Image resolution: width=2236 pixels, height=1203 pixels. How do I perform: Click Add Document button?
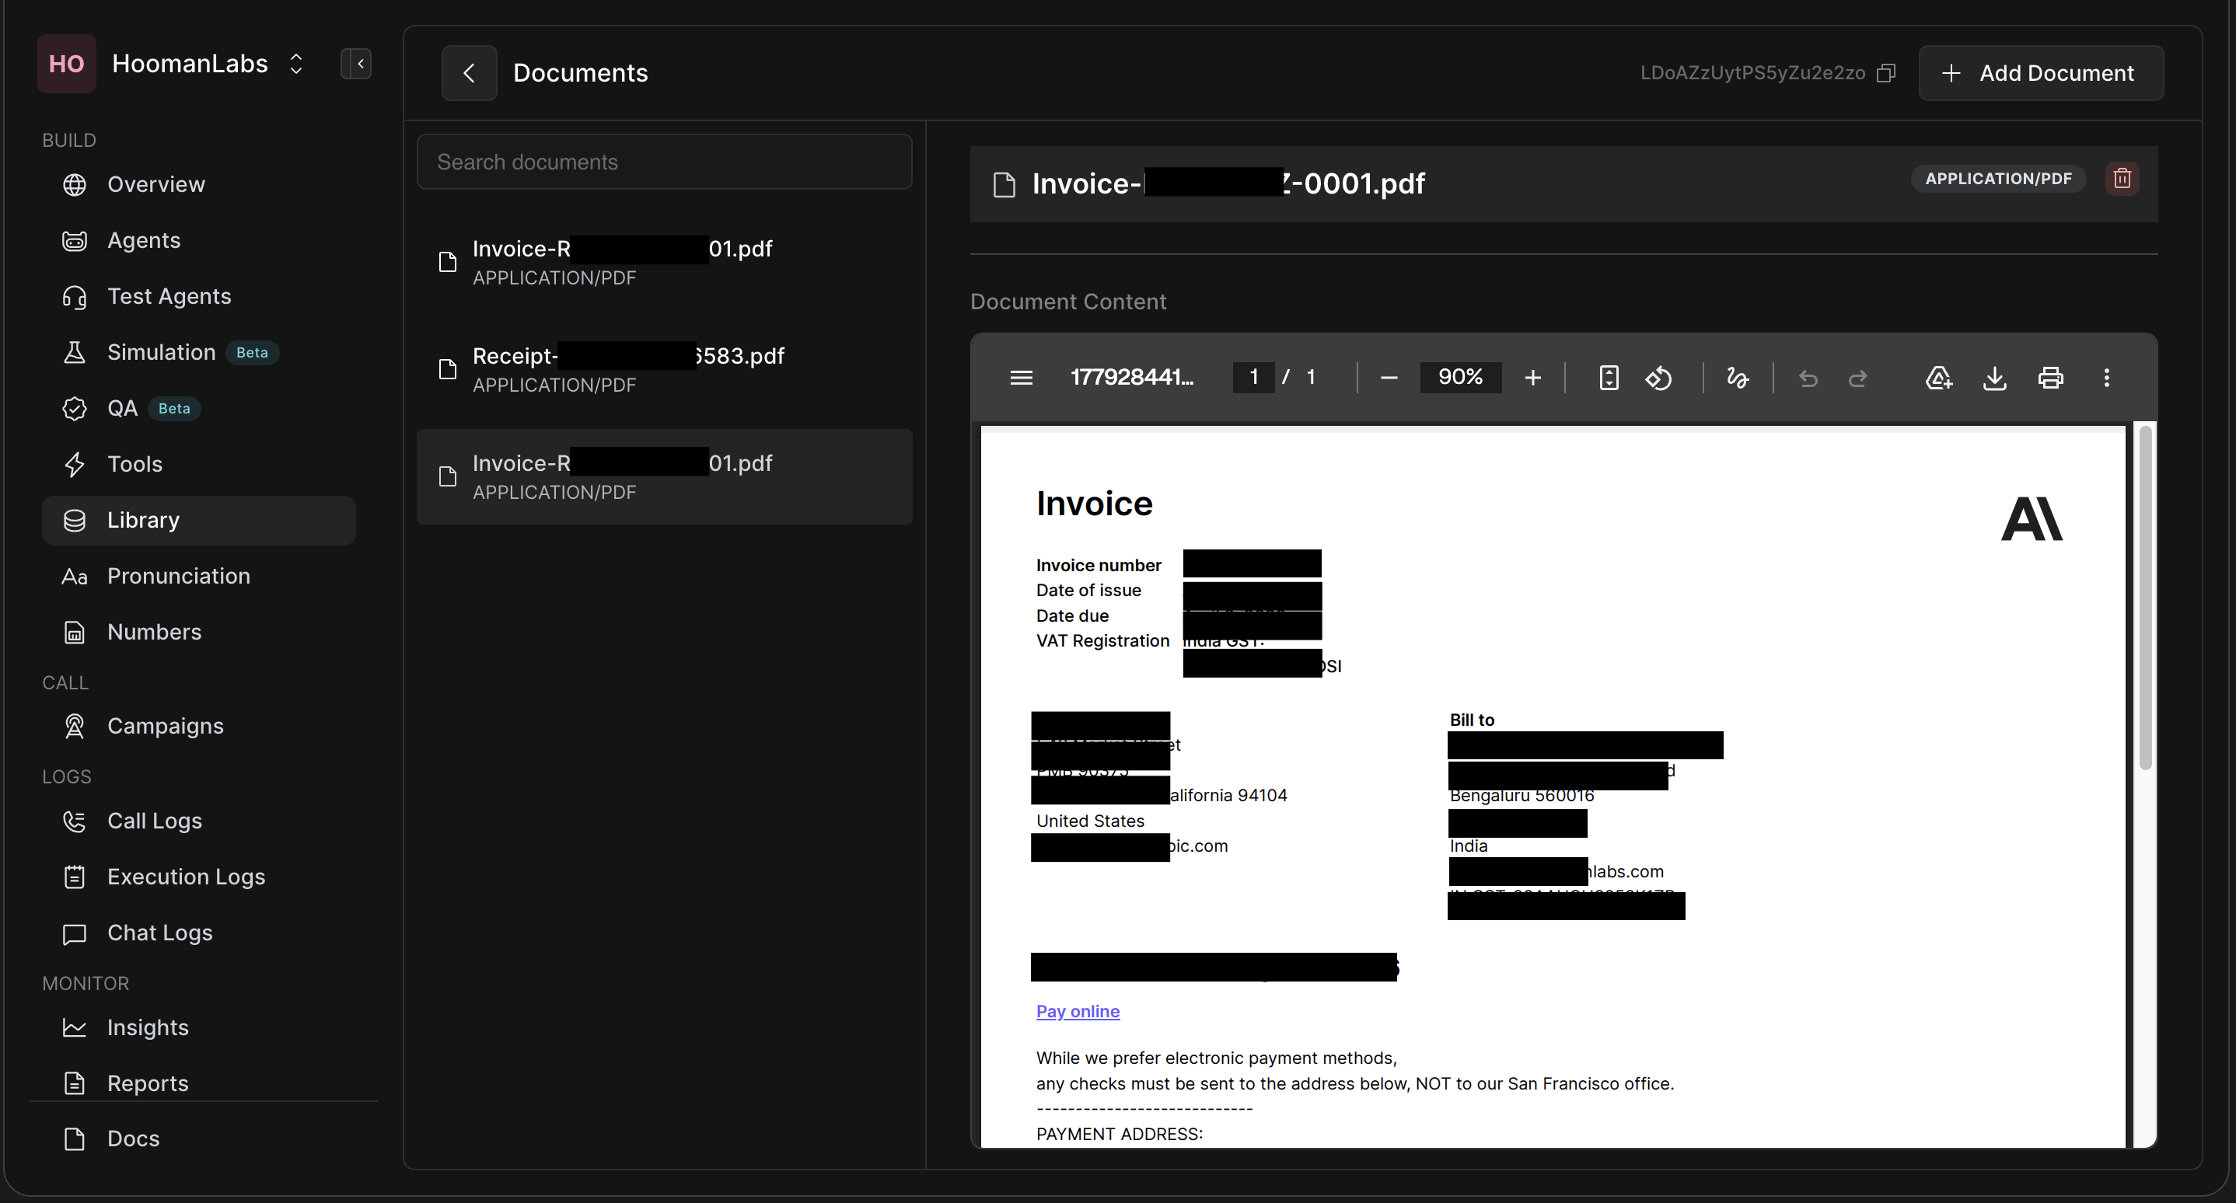click(2040, 73)
